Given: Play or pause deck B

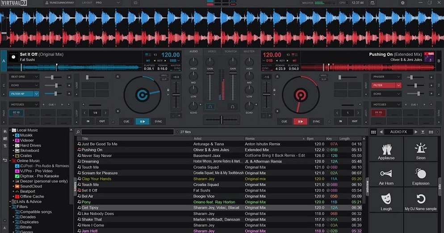Looking at the screenshot, I should tap(300, 121).
